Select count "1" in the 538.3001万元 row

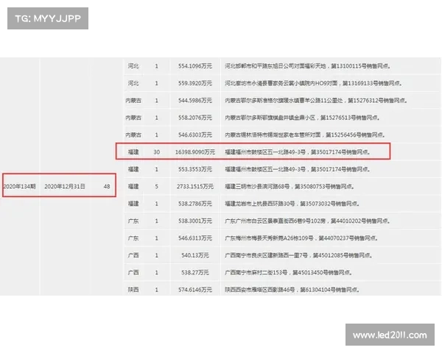(157, 221)
